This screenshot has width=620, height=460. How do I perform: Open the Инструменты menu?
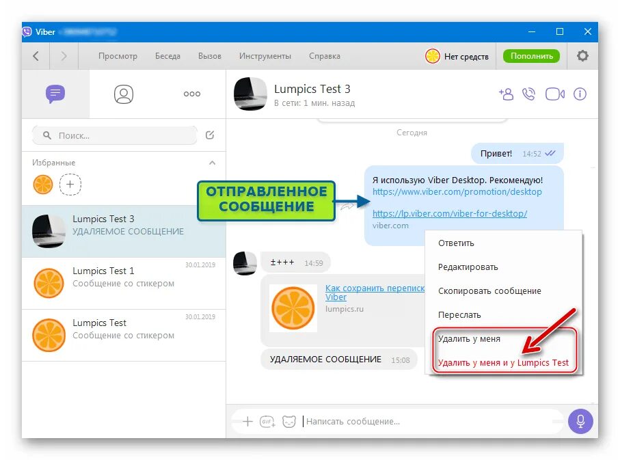(265, 56)
